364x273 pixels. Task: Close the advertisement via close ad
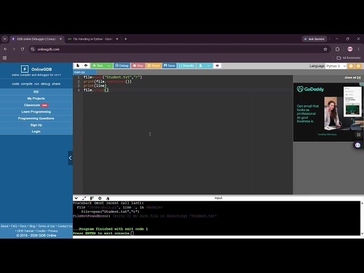tap(353, 77)
